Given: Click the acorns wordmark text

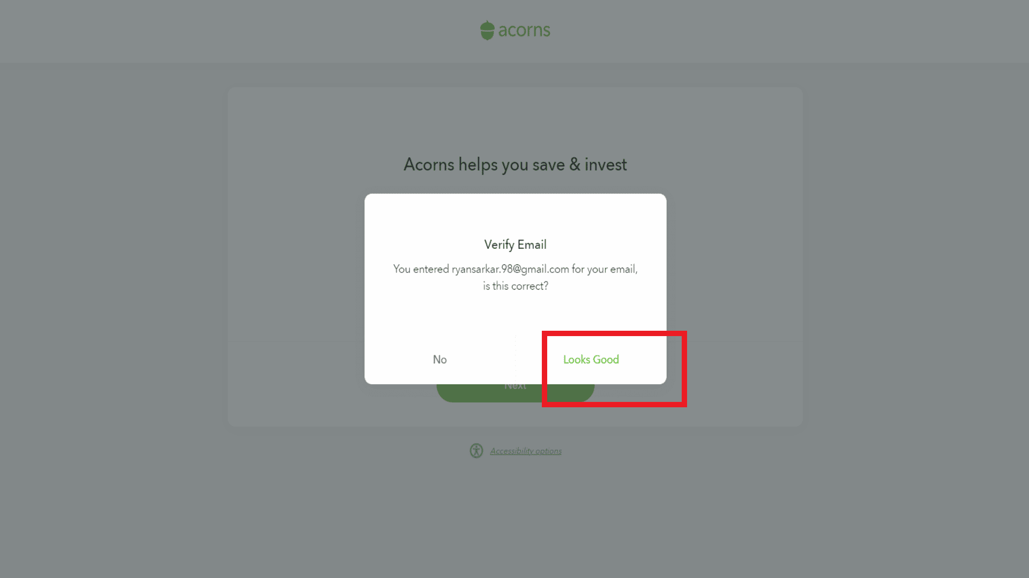Looking at the screenshot, I should click(x=524, y=31).
